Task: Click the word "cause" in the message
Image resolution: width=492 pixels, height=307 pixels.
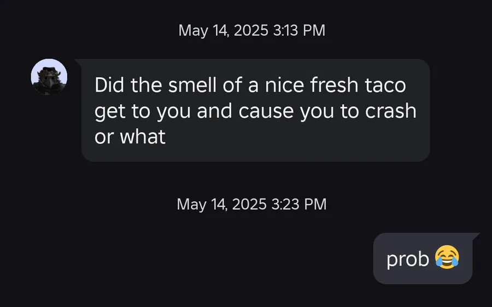Action: 266,111
